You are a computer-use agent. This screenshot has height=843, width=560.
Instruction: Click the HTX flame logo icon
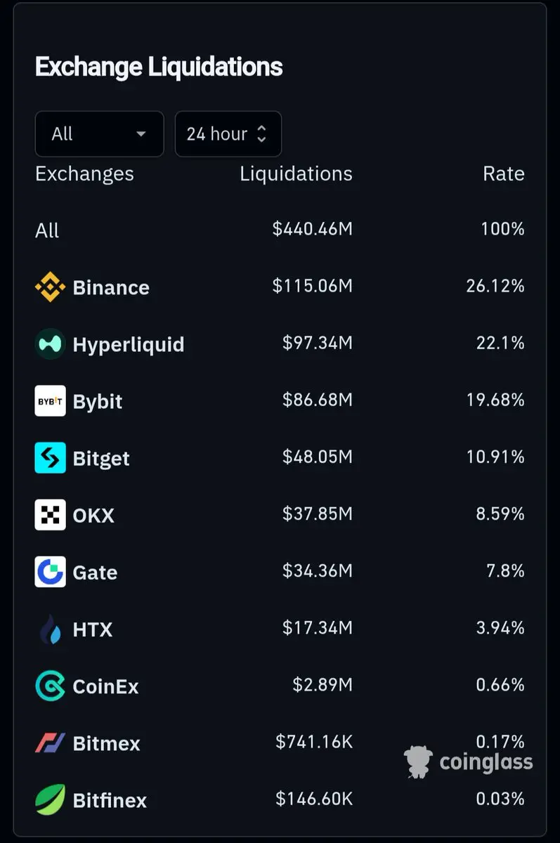(x=50, y=629)
